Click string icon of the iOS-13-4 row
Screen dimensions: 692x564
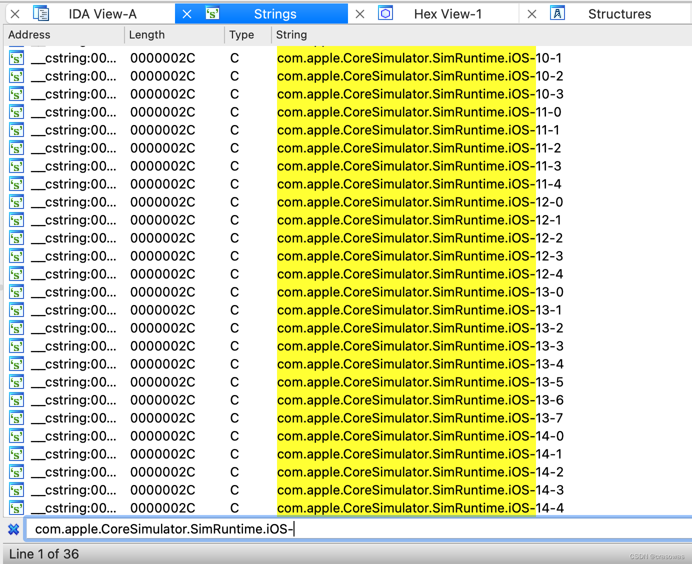pyautogui.click(x=16, y=364)
